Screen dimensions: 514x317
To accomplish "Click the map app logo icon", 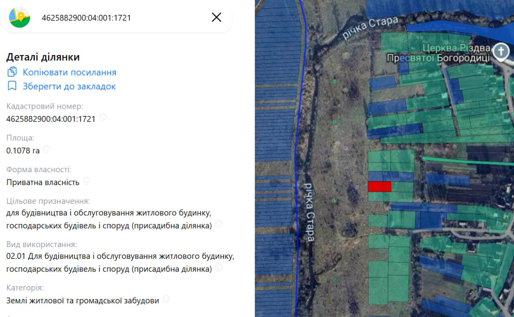I will 20,17.
